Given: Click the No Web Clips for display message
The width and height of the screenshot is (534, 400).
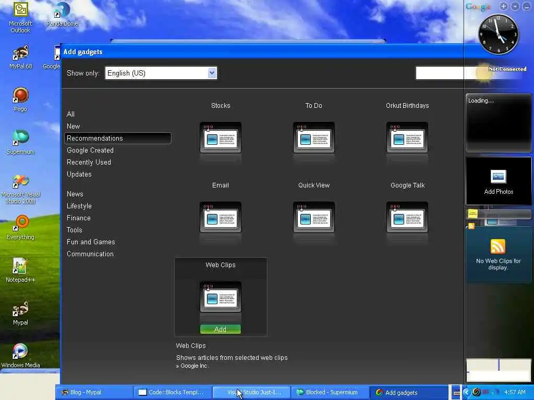Looking at the screenshot, I should [498, 264].
